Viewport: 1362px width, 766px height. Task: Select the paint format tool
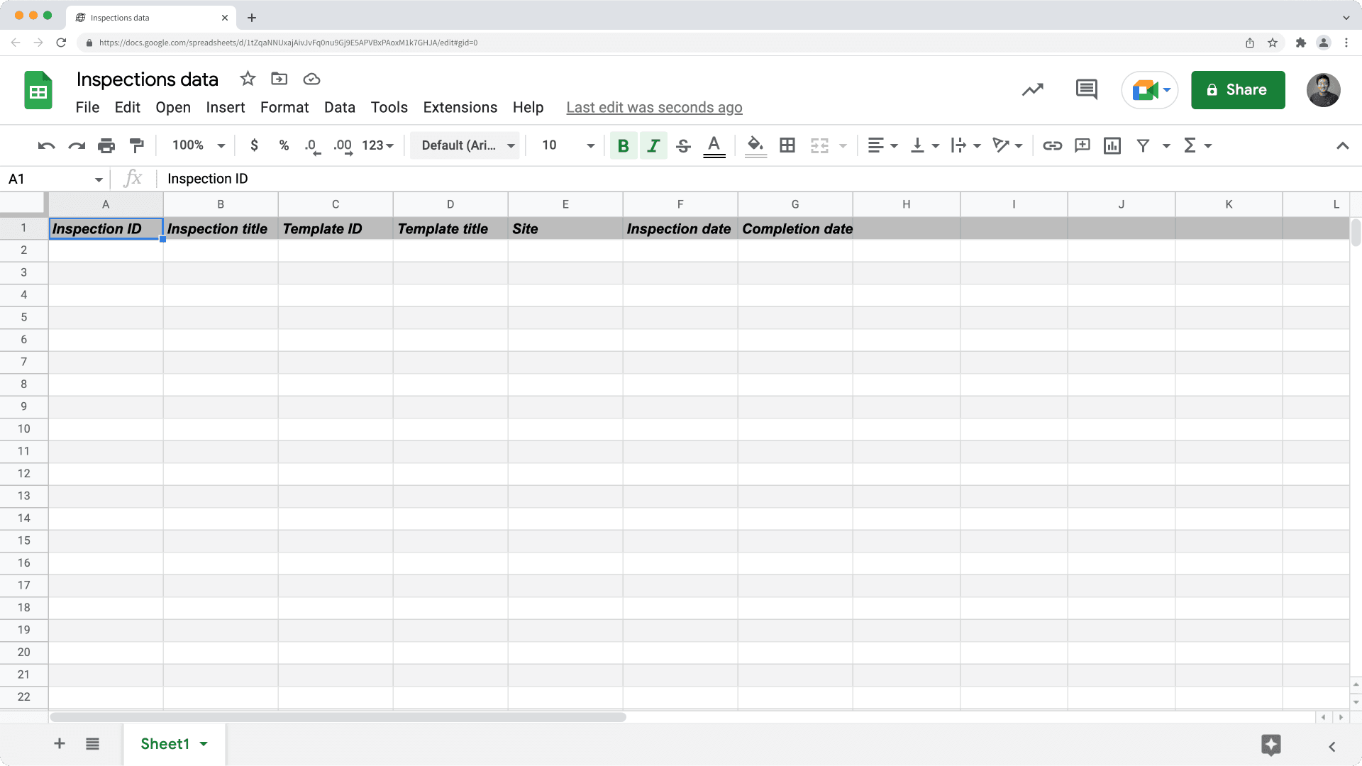[x=136, y=145]
